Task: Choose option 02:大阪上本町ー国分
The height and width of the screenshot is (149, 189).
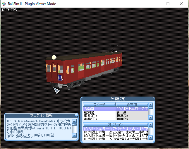Action: tap(116, 136)
